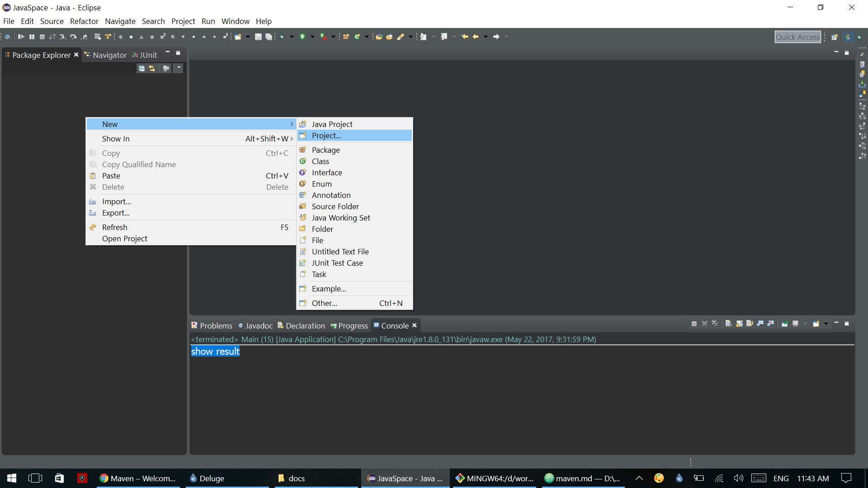Click Refresh in context menu

(x=191, y=227)
